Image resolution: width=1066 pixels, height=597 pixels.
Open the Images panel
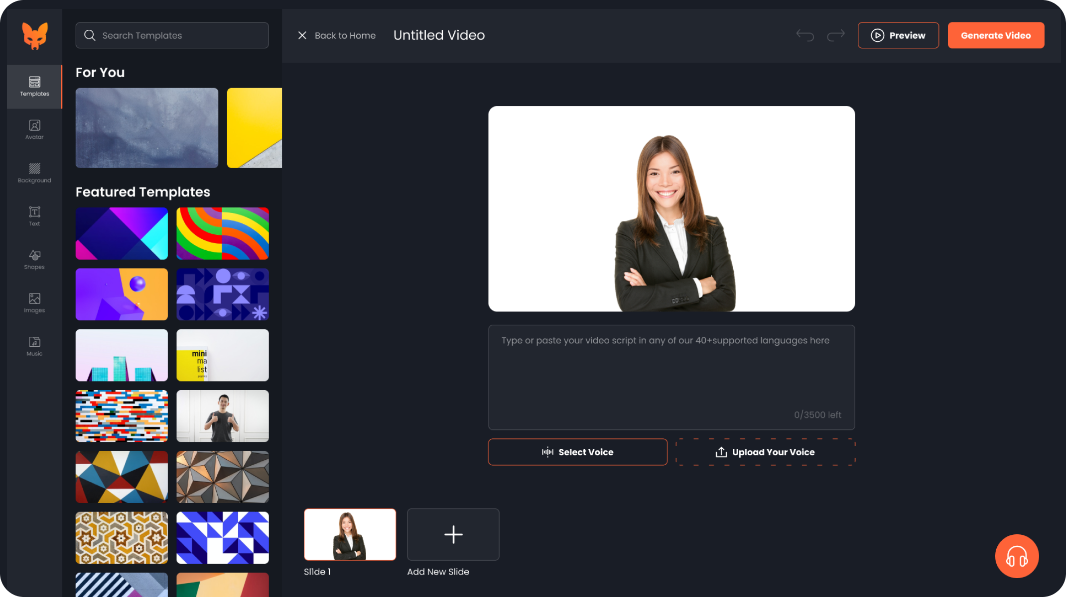34,302
